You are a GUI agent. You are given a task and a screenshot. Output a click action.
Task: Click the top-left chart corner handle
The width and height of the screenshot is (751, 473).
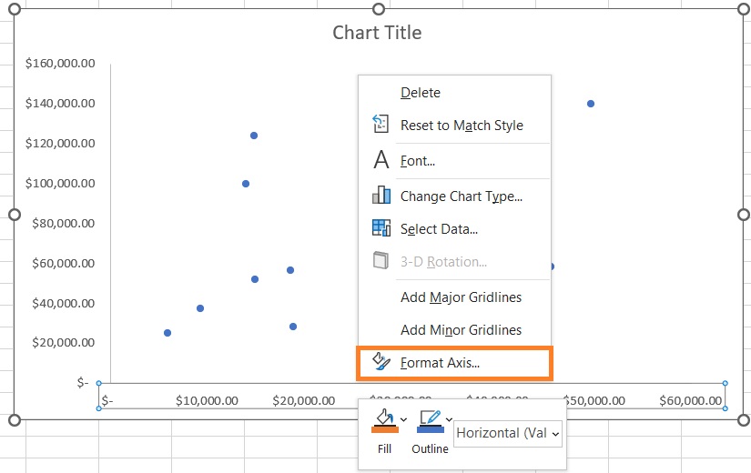point(15,8)
